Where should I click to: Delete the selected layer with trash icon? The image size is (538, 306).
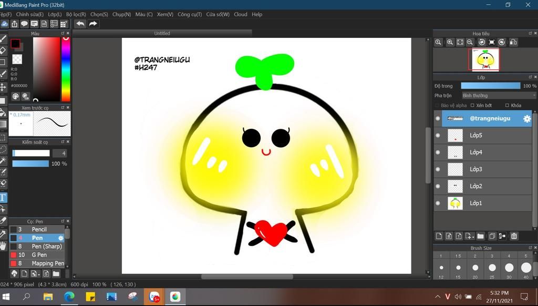[514, 236]
